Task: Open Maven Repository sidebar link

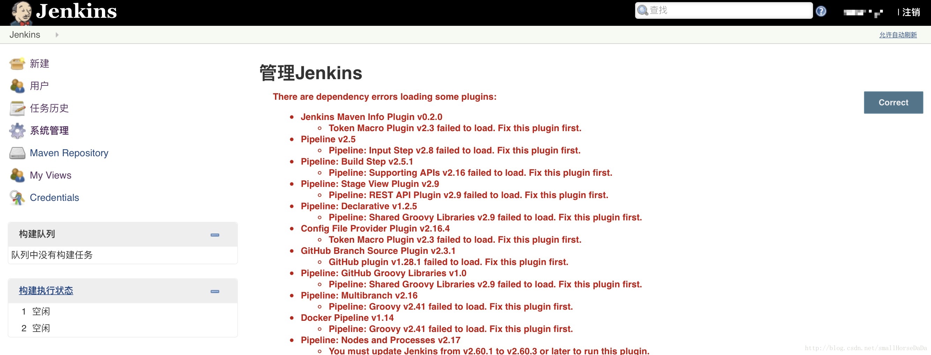Action: tap(69, 153)
